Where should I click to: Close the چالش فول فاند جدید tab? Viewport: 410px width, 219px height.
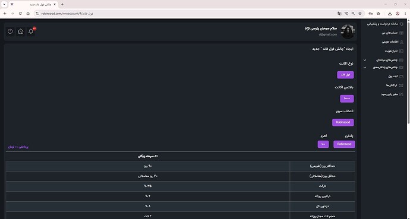pyautogui.click(x=55, y=4)
